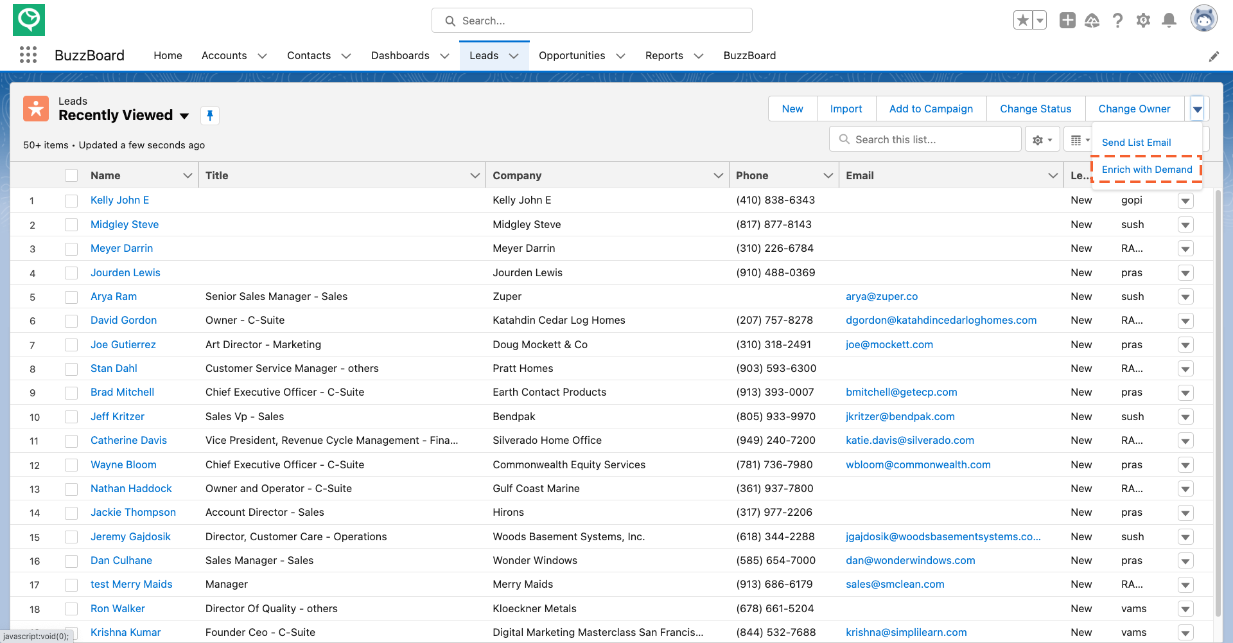The height and width of the screenshot is (643, 1233).
Task: Open the Help question mark icon
Action: point(1118,21)
